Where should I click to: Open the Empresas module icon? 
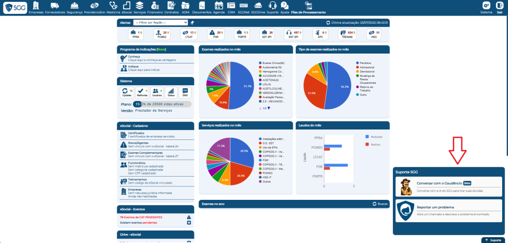pos(36,6)
